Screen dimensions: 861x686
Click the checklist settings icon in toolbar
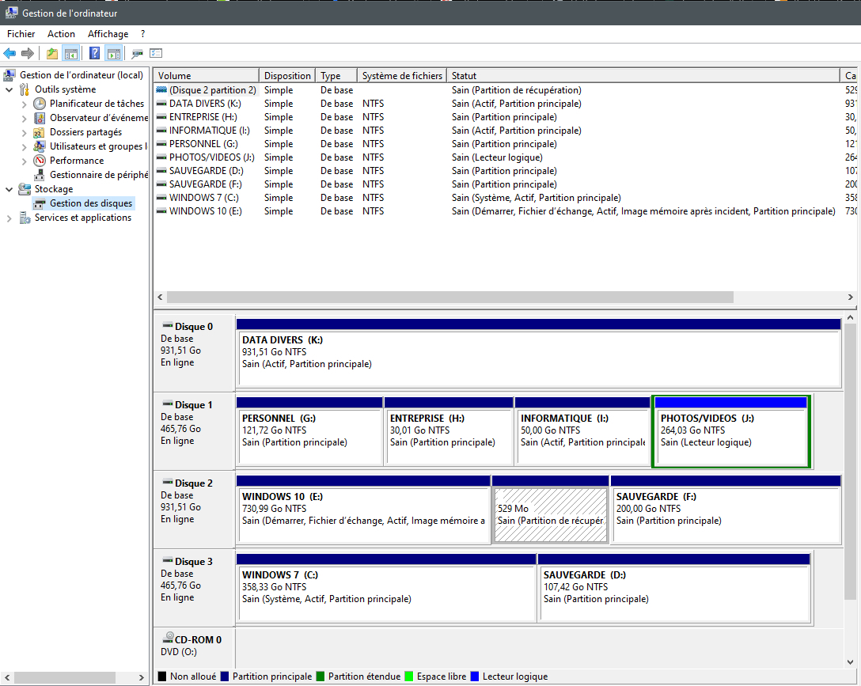[156, 54]
